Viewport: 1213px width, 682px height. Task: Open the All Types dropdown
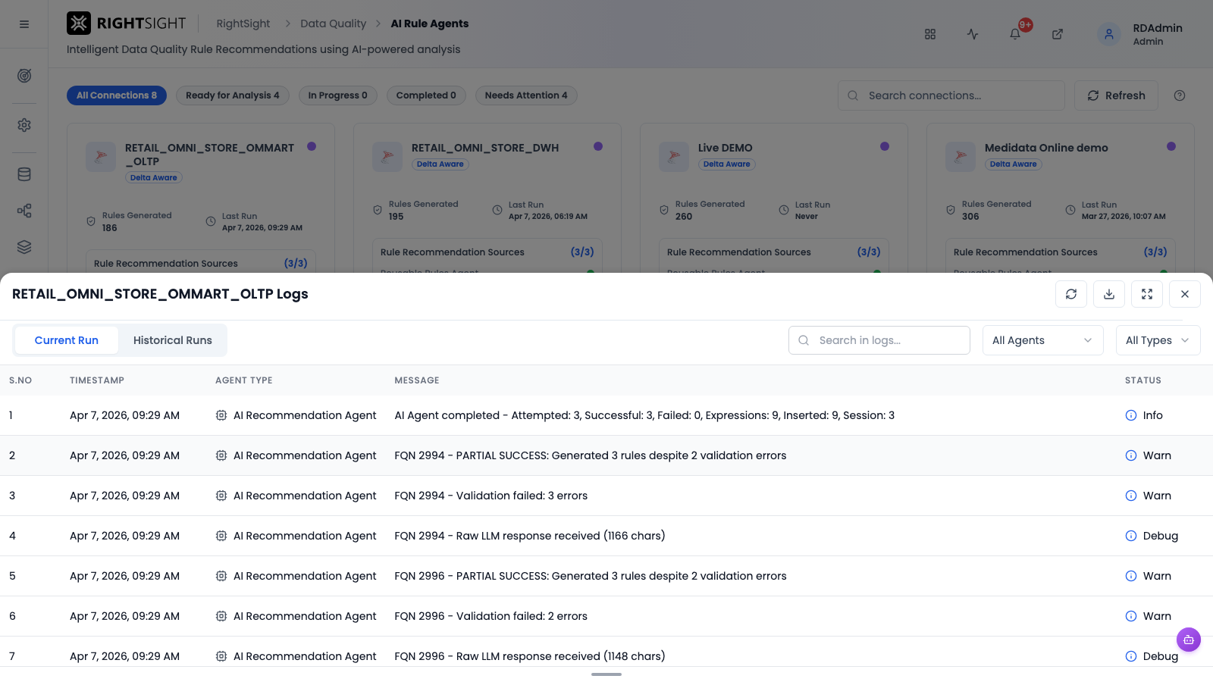[1158, 340]
